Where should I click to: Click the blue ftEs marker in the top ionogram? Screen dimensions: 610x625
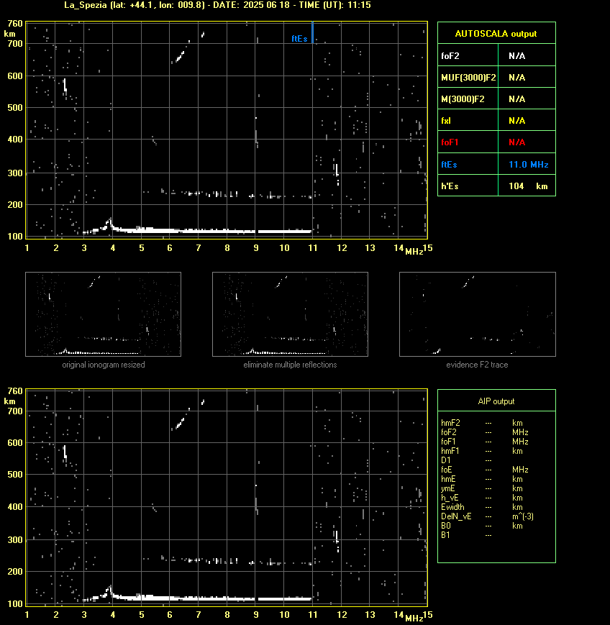point(313,32)
